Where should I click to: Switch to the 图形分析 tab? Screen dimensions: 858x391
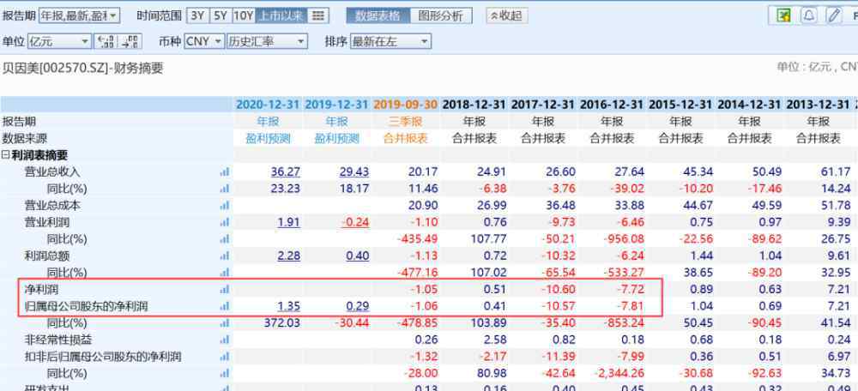click(440, 15)
